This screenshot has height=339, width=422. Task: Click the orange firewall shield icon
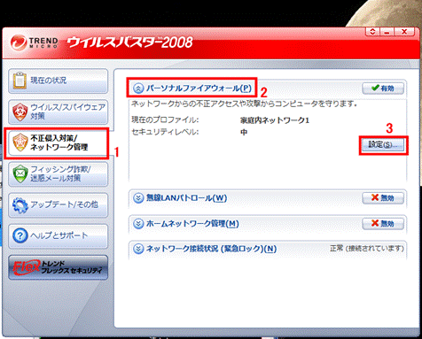pos(20,143)
